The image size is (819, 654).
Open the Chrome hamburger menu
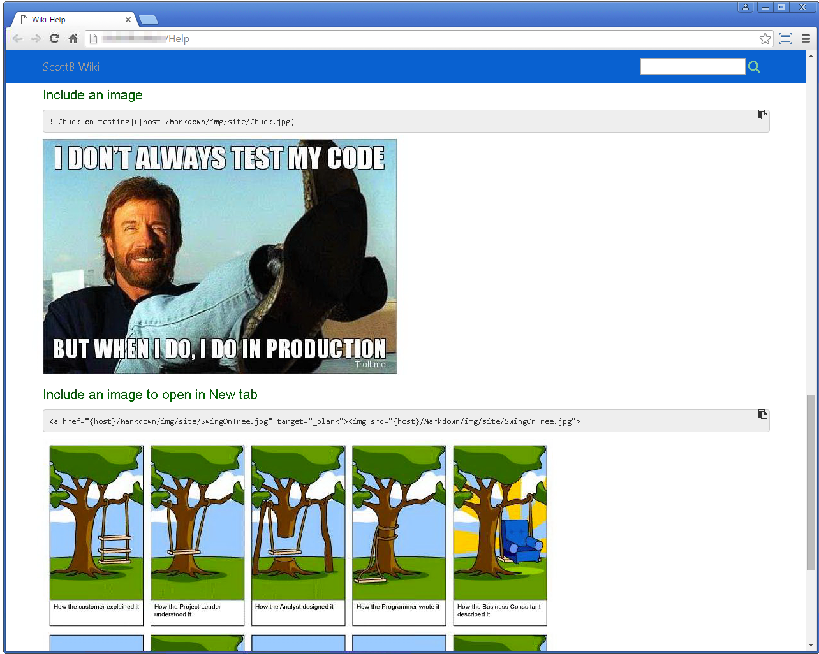point(806,39)
